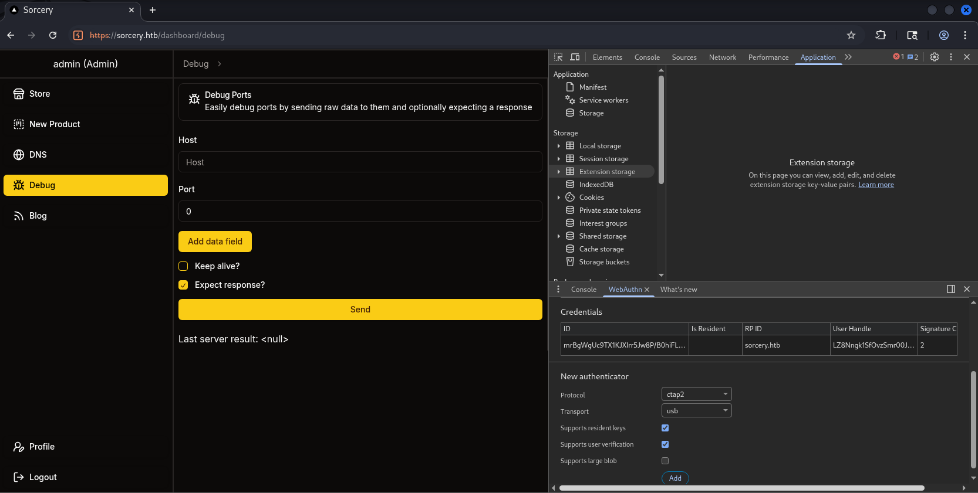This screenshot has width=978, height=493.
Task: Toggle the device toolbar icon in DevTools
Action: (575, 57)
